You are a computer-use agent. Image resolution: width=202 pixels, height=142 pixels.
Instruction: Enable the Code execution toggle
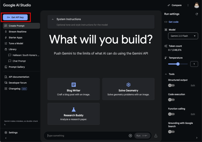coord(171,100)
